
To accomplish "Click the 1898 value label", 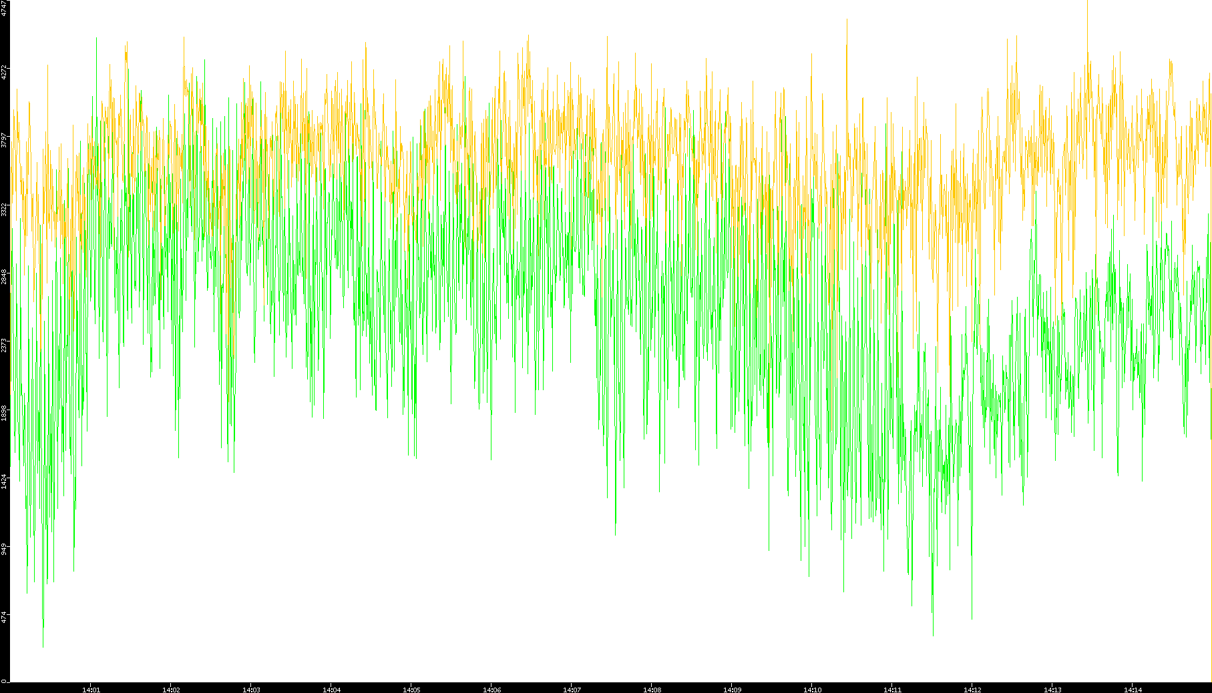I will pyautogui.click(x=4, y=414).
